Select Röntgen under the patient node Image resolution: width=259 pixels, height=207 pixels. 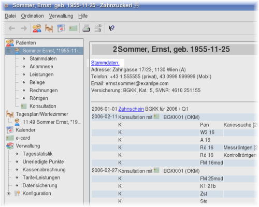tap(39, 98)
